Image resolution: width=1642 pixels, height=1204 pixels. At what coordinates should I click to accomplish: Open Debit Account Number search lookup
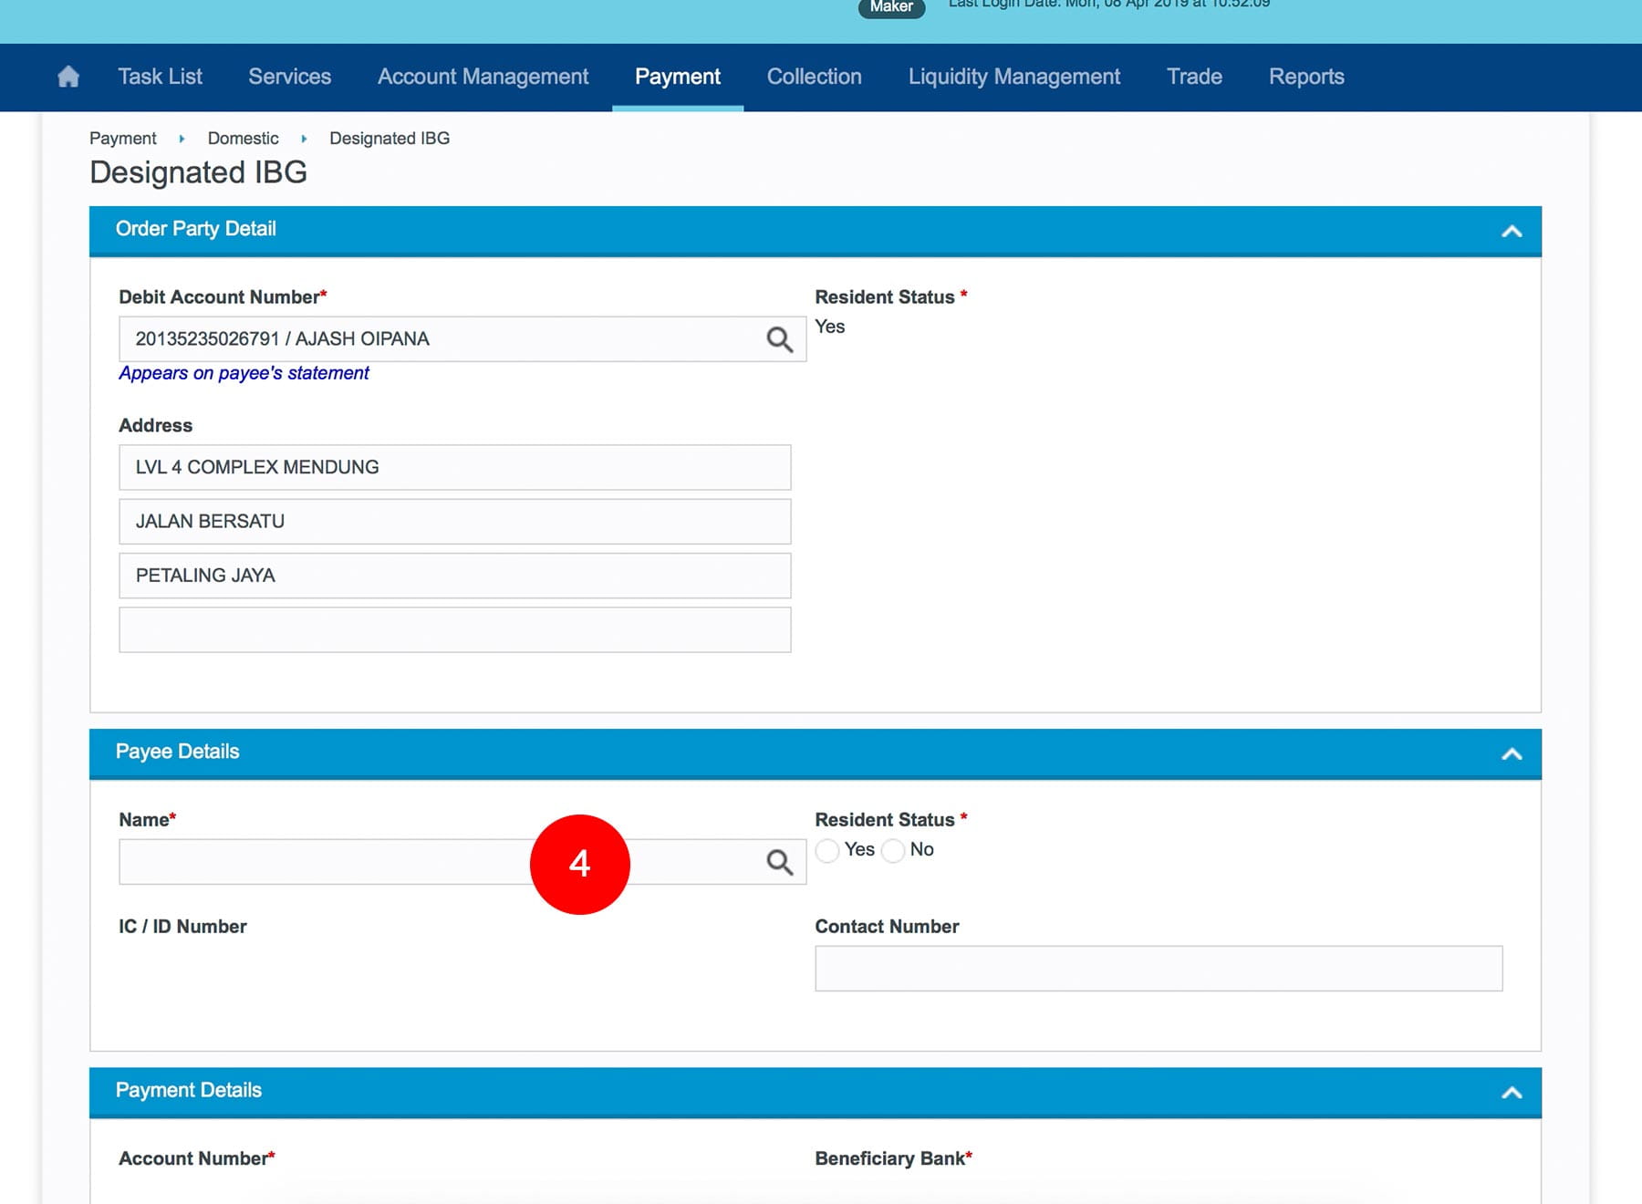[x=779, y=339]
